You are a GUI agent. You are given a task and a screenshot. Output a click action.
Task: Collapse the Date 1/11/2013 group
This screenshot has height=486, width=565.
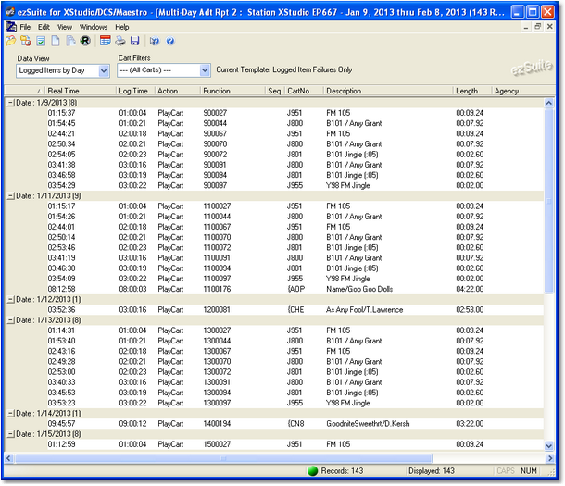pyautogui.click(x=11, y=196)
